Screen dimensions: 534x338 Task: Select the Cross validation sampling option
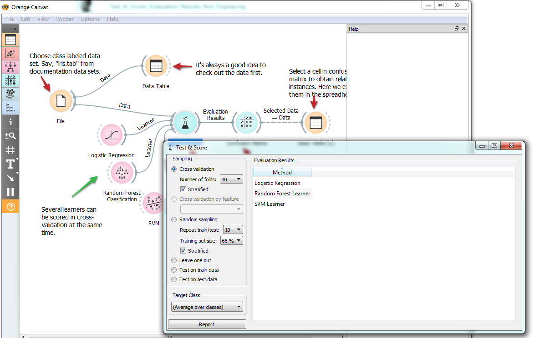174,169
